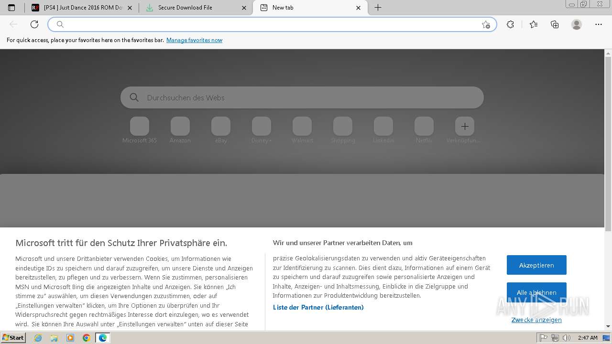Open the profile avatar icon
The width and height of the screenshot is (612, 344).
tap(577, 24)
